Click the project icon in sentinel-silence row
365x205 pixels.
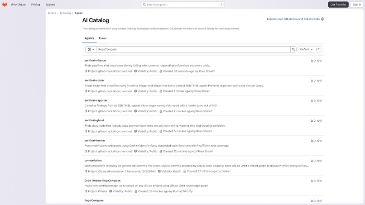pos(86,71)
